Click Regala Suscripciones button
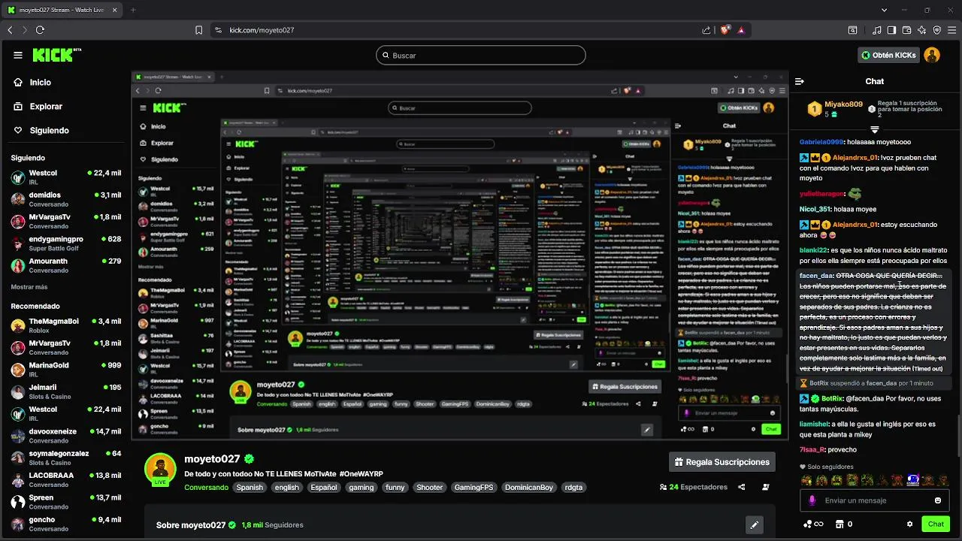 pos(722,462)
